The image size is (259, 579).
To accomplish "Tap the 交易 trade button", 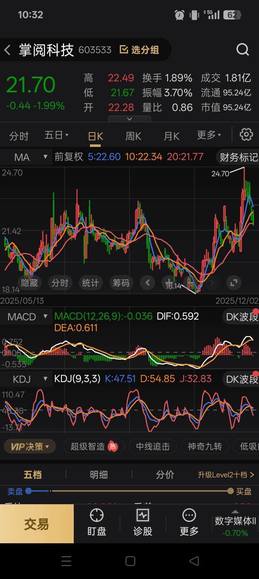I will point(37,524).
